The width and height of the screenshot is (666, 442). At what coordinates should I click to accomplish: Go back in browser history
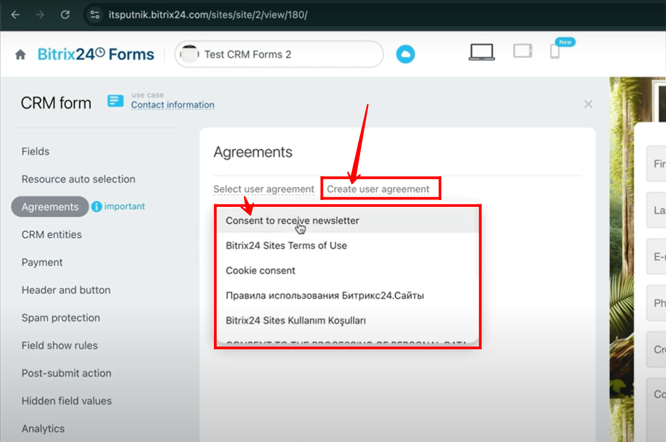[16, 15]
